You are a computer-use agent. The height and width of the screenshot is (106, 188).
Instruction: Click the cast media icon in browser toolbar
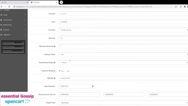pos(181,7)
